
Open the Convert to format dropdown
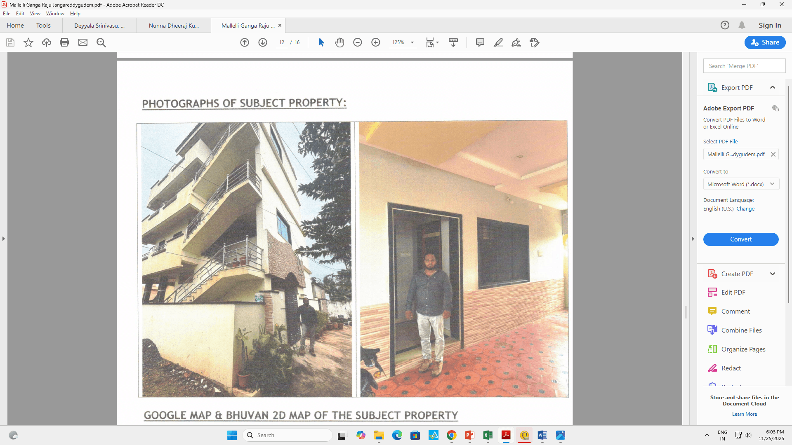click(x=741, y=184)
